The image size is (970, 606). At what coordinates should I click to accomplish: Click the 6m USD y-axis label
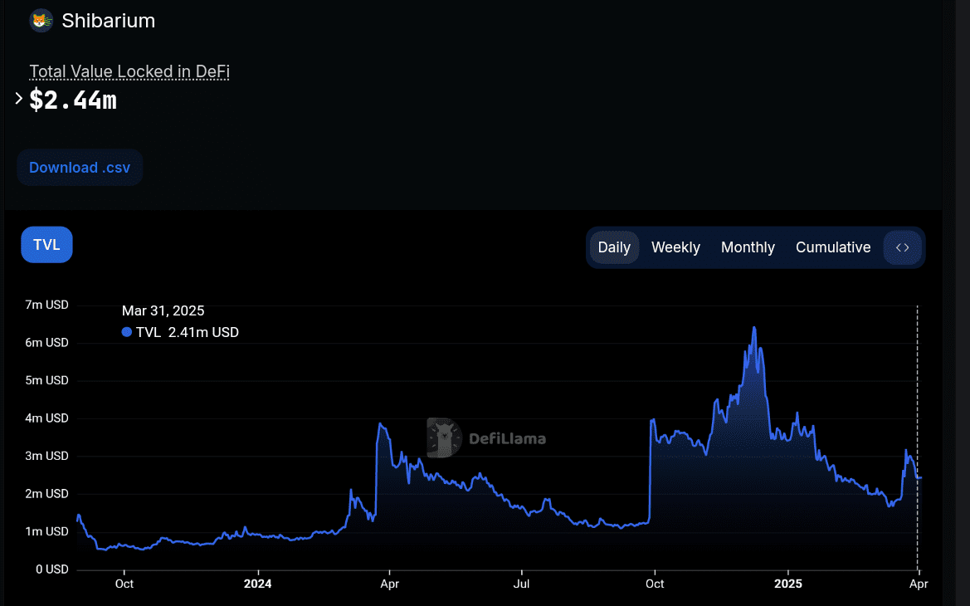click(47, 342)
